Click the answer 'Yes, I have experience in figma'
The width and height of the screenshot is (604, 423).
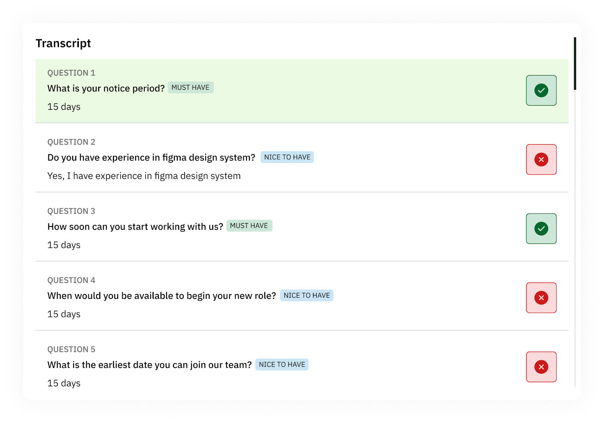coord(144,176)
